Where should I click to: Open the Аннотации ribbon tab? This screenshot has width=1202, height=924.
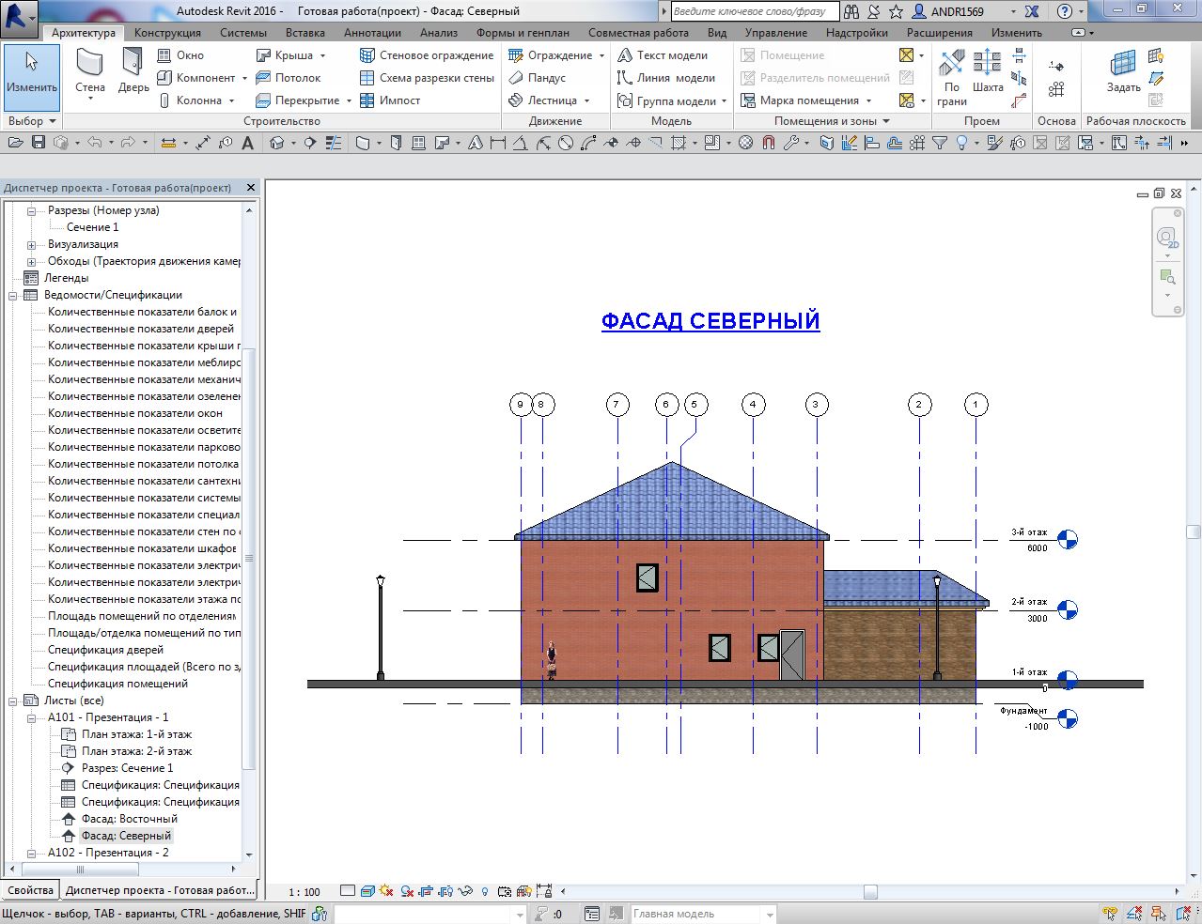coord(372,33)
